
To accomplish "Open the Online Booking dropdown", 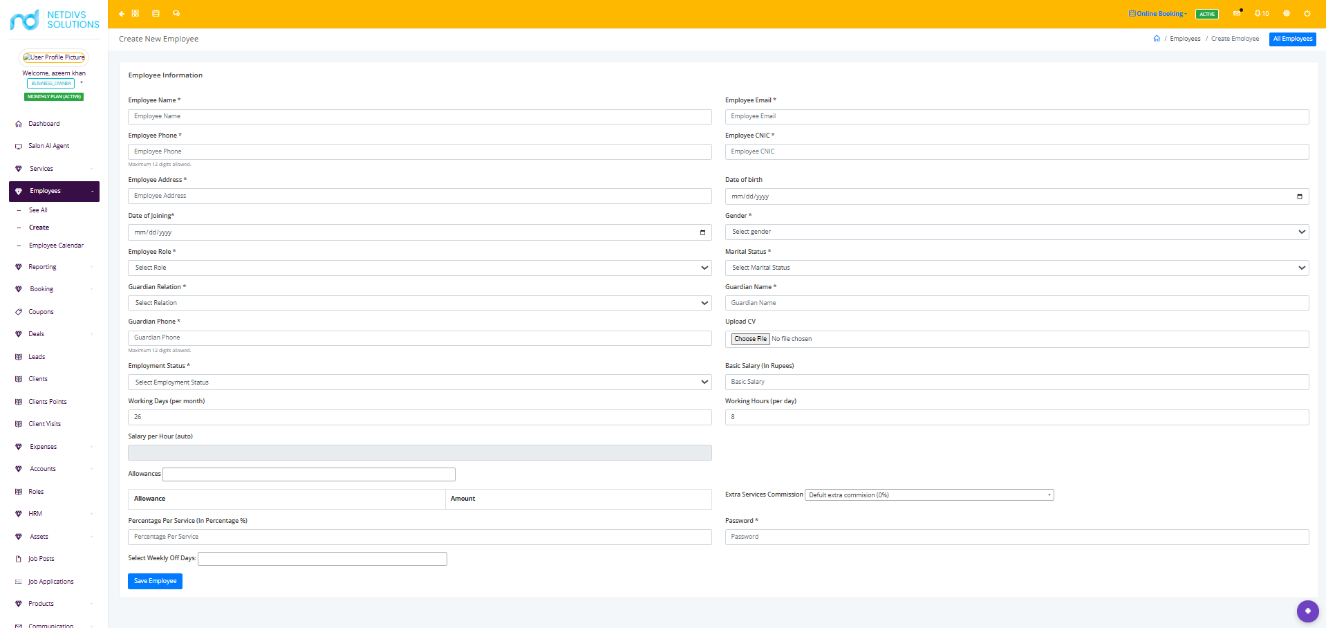I will 1158,14.
